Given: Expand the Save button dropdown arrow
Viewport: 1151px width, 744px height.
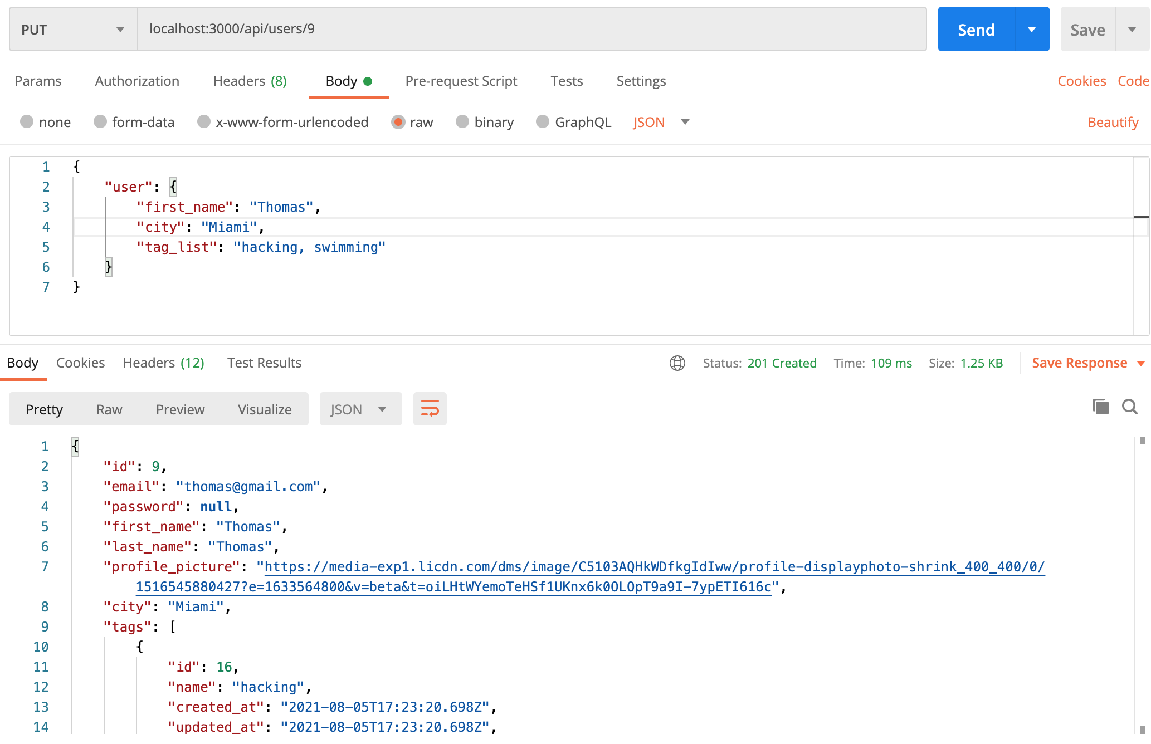Looking at the screenshot, I should (1132, 30).
